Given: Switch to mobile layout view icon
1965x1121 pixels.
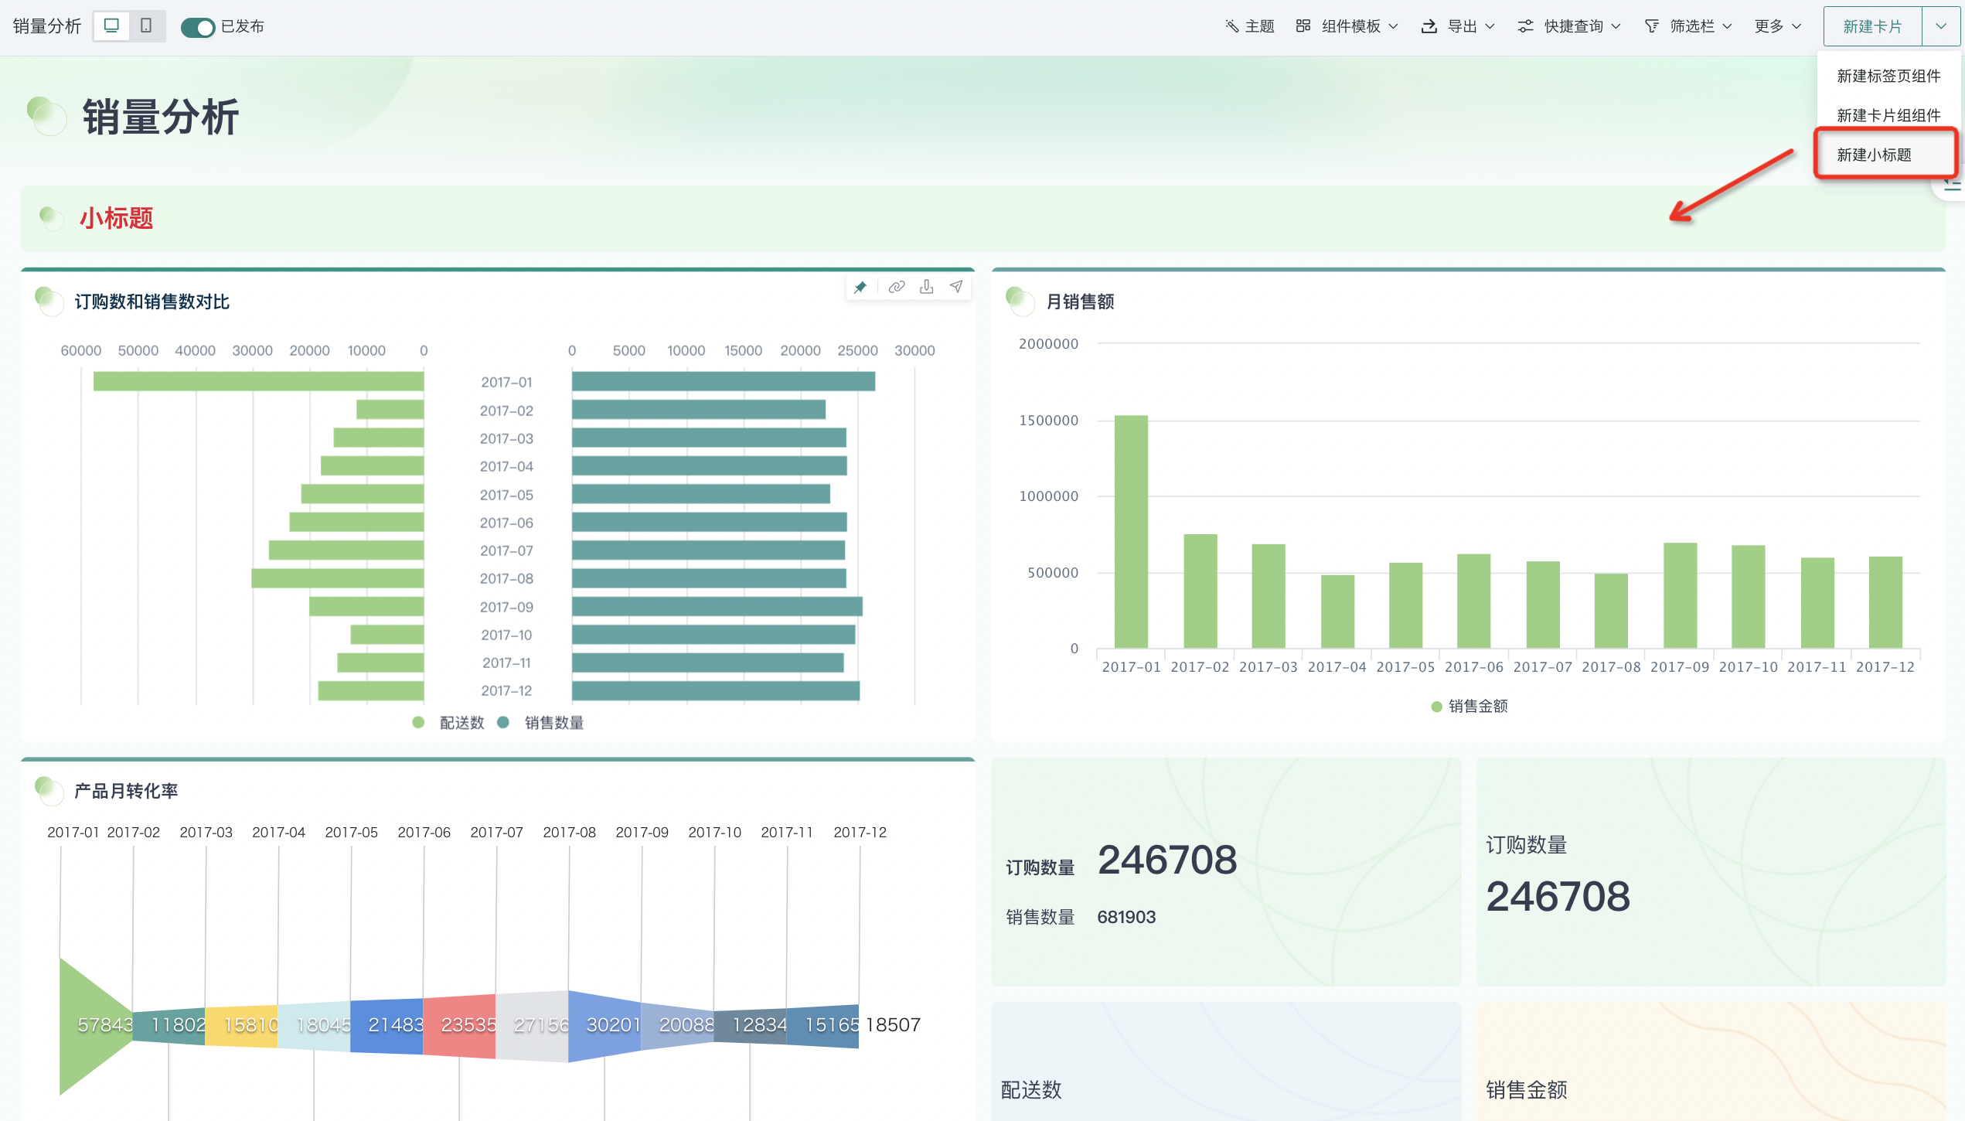Looking at the screenshot, I should pyautogui.click(x=146, y=26).
